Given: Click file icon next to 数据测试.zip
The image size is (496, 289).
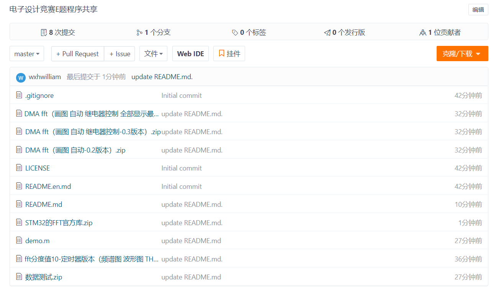Looking at the screenshot, I should coord(19,277).
